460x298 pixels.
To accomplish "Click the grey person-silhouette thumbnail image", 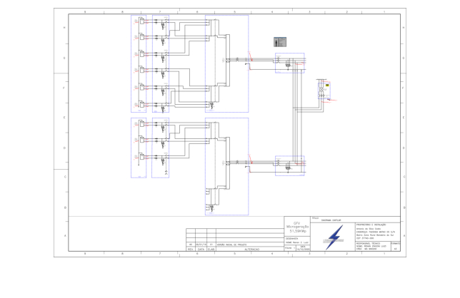I will (x=280, y=42).
